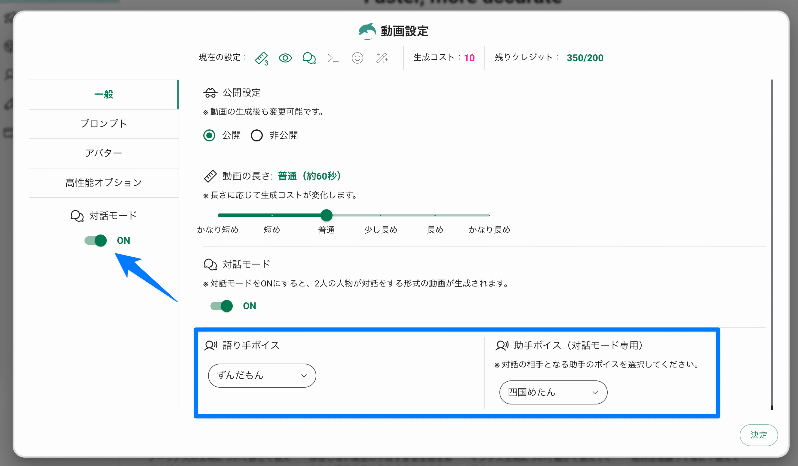Click the eye visibility icon in current settings
798x466 pixels.
click(x=285, y=58)
